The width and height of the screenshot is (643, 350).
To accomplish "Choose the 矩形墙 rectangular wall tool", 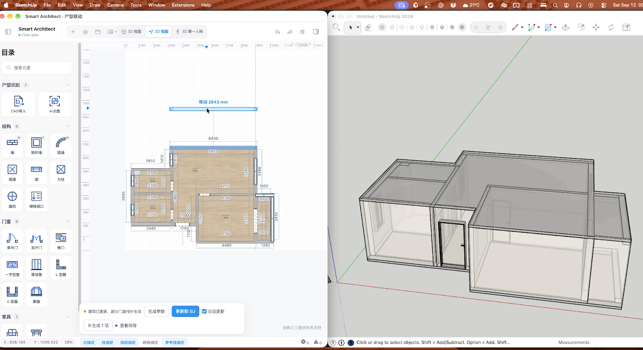I will coord(36,146).
